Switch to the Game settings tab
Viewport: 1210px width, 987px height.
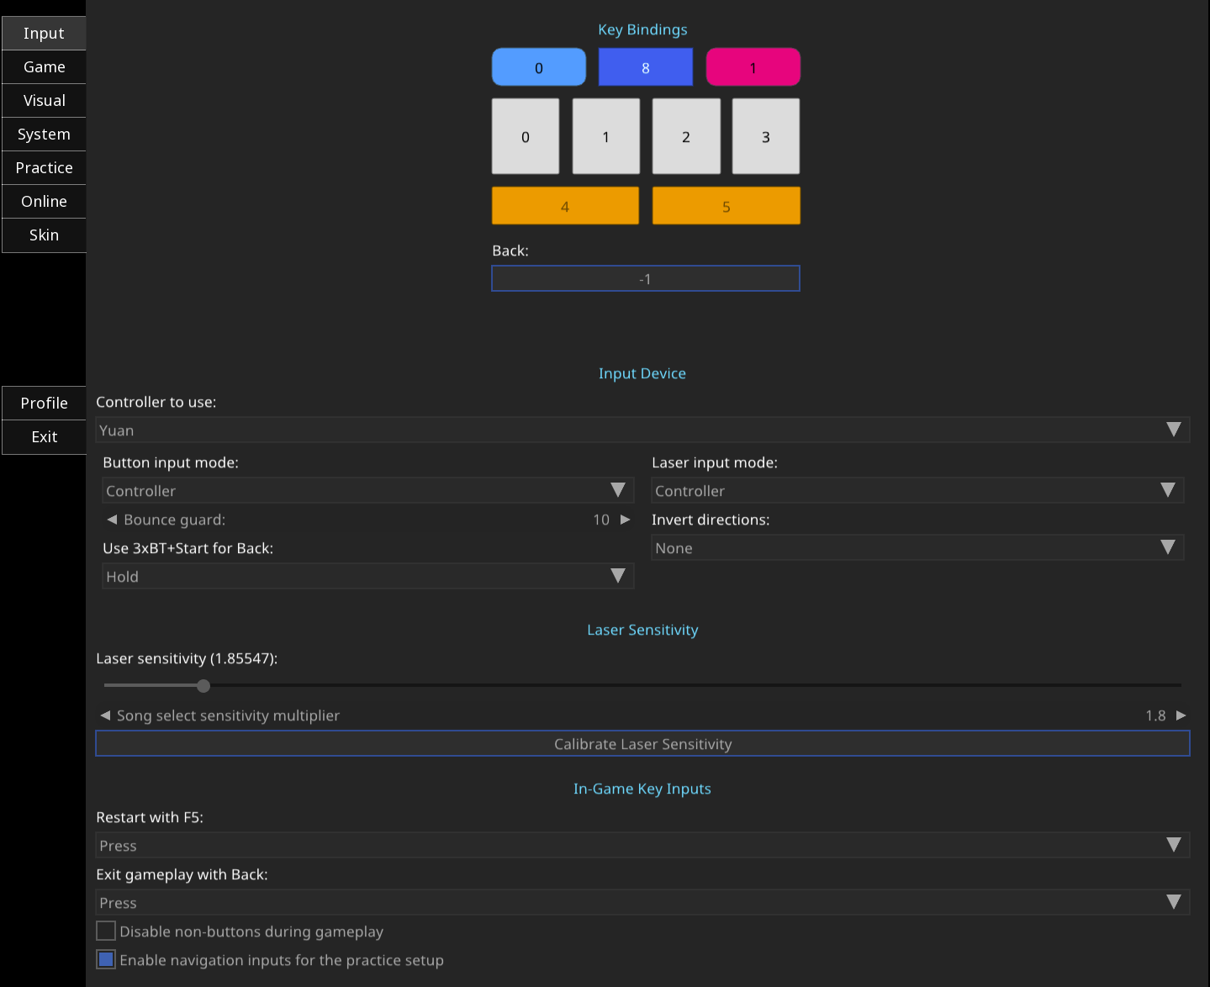click(x=44, y=67)
